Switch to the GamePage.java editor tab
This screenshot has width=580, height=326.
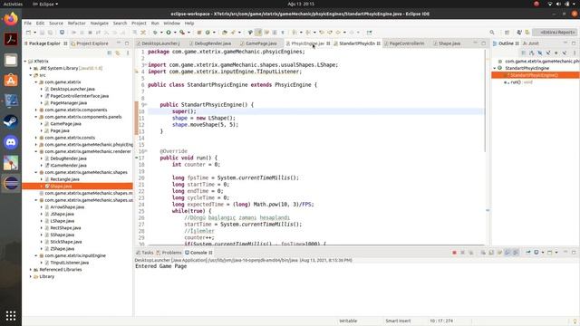[x=261, y=43]
